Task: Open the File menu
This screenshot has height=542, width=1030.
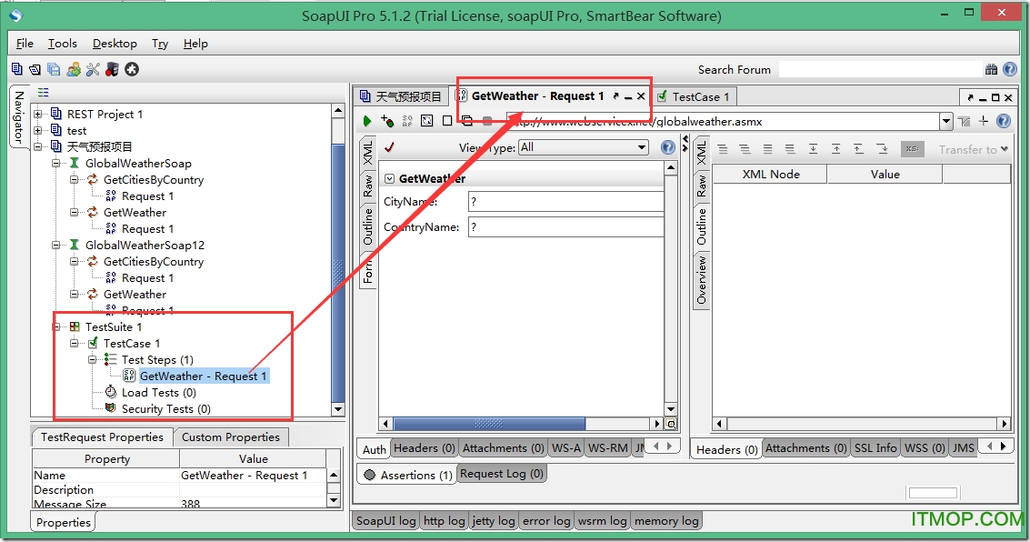Action: [x=25, y=44]
